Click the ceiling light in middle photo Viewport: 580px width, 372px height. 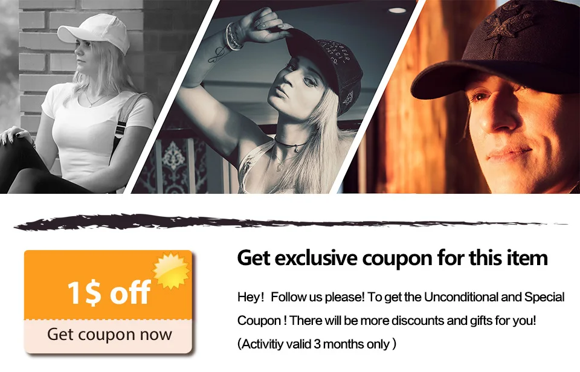(x=398, y=10)
